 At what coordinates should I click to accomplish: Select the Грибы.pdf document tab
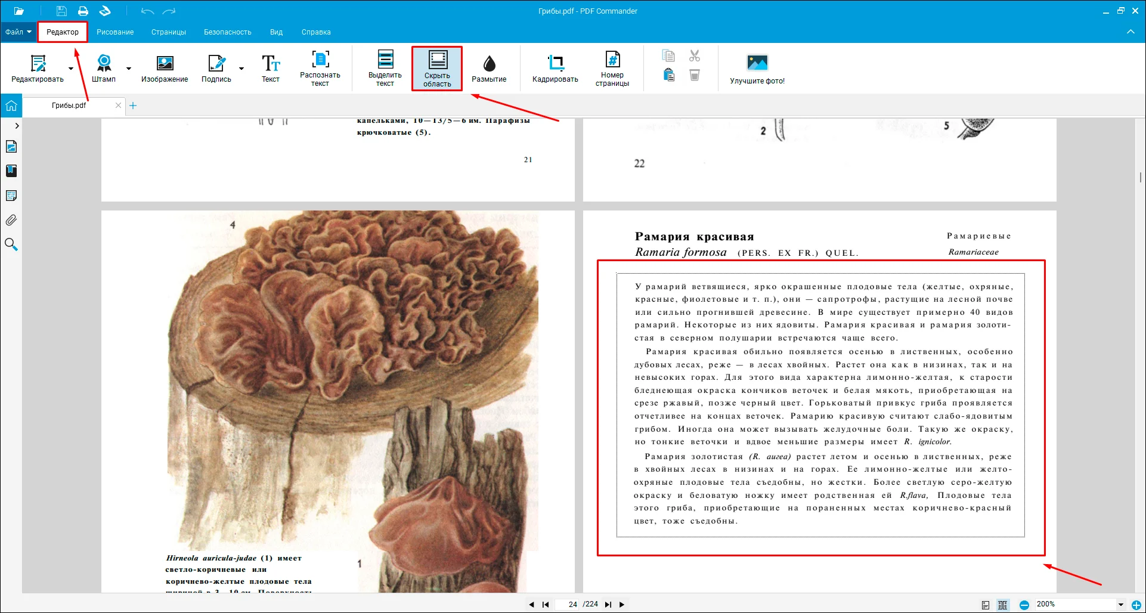[69, 106]
